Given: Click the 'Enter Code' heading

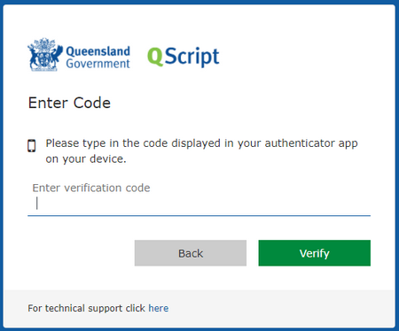Looking at the screenshot, I should pos(69,103).
